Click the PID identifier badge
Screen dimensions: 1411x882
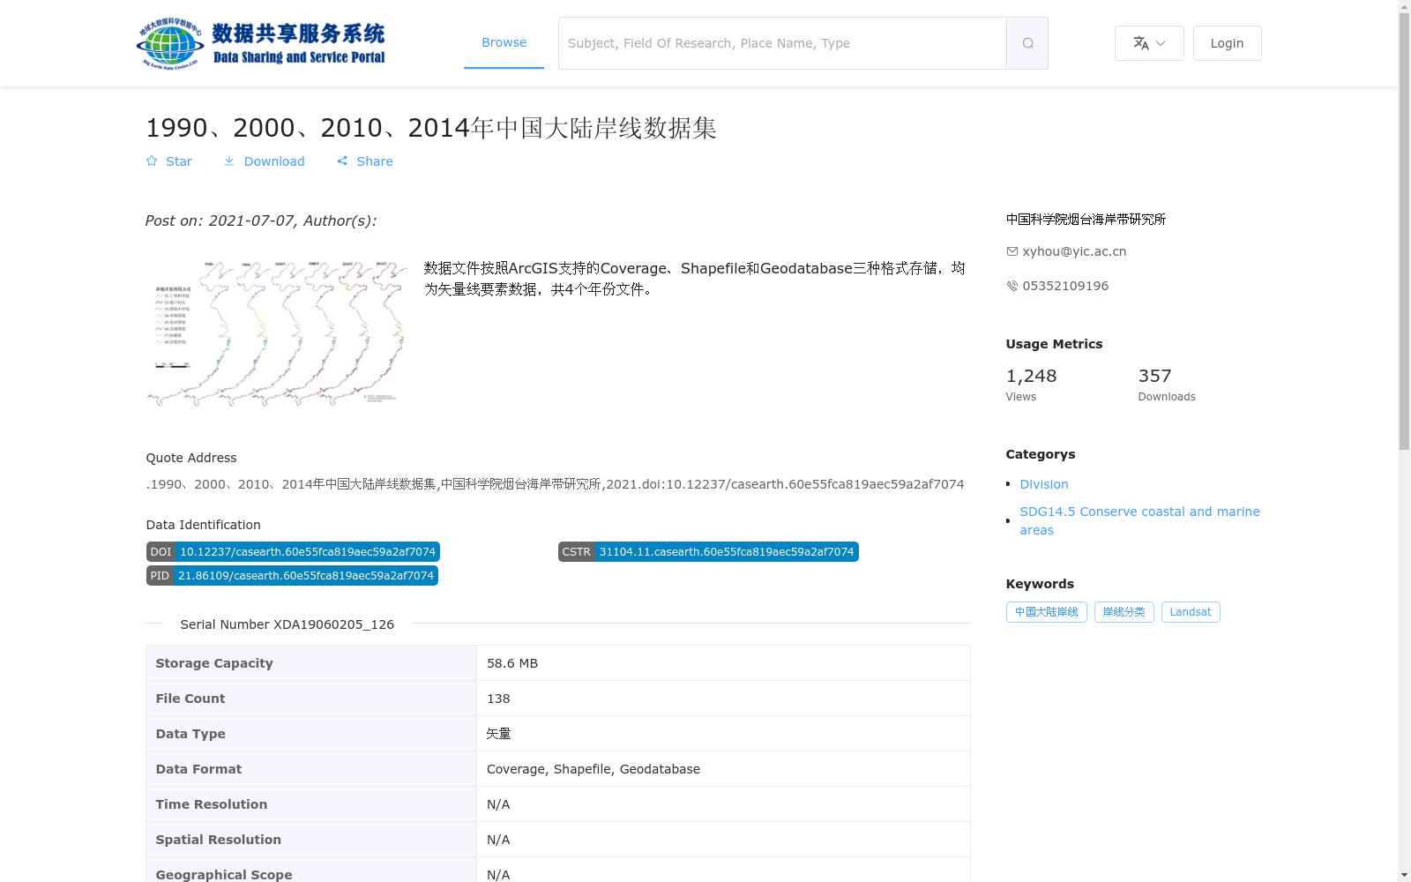click(292, 576)
